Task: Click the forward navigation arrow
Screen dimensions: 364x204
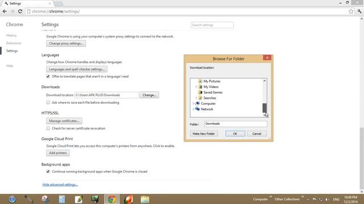Action: point(13,11)
